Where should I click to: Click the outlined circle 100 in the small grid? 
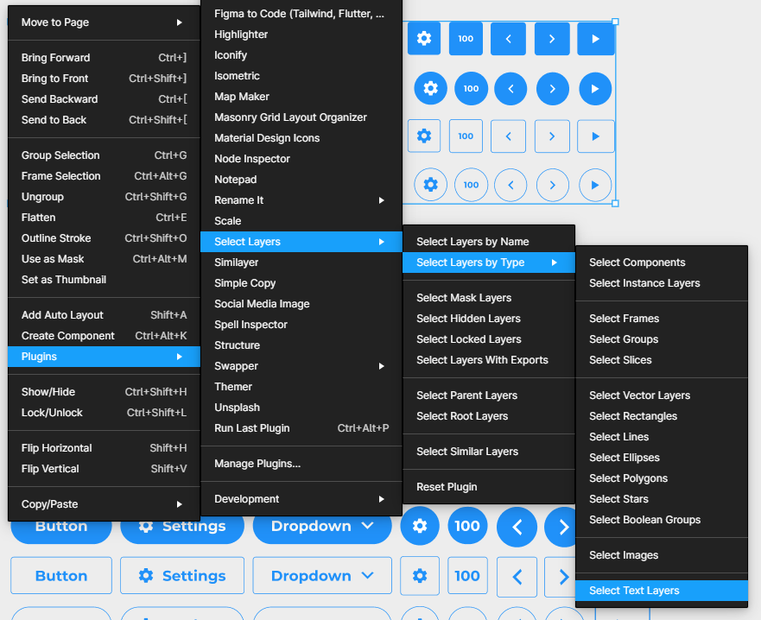pos(471,185)
